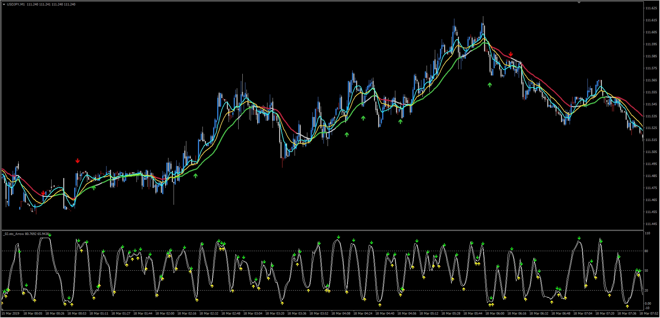
Task: Click the 111.565 price scale label
Action: (651, 80)
